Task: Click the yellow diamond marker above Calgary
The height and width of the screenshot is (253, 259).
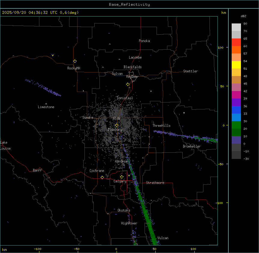Action: 122,177
